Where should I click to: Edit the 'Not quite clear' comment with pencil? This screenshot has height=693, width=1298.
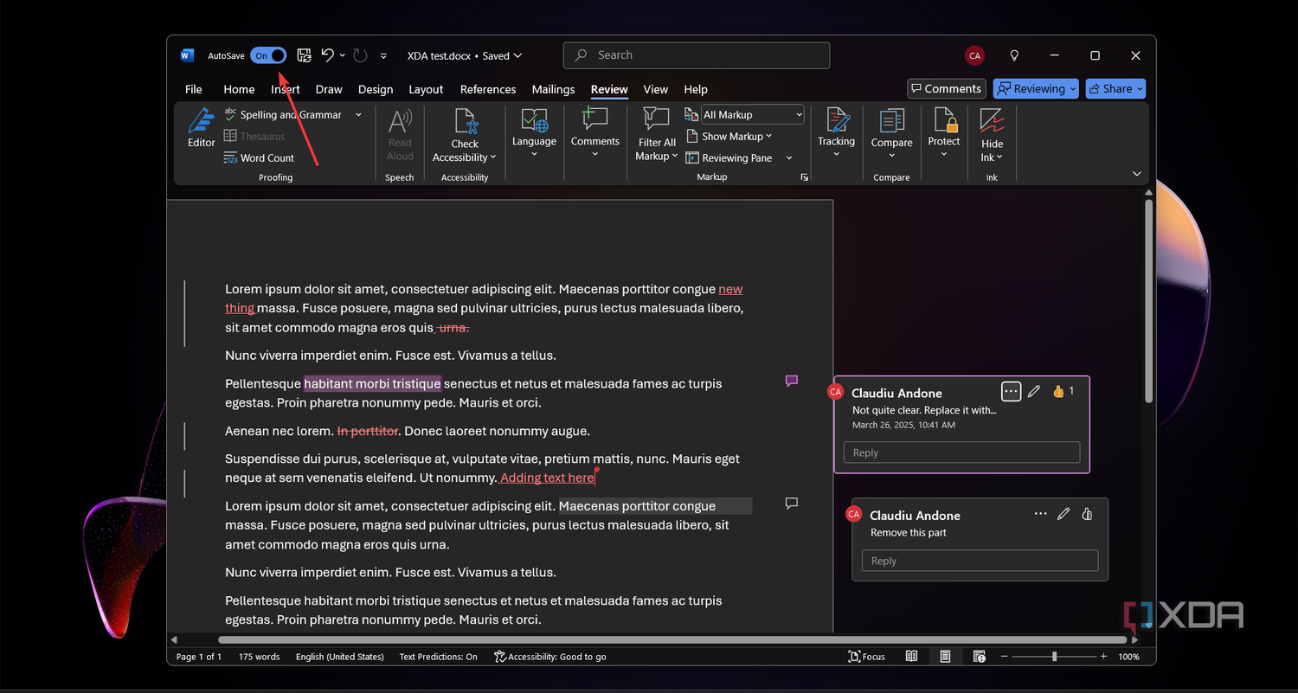pos(1033,392)
